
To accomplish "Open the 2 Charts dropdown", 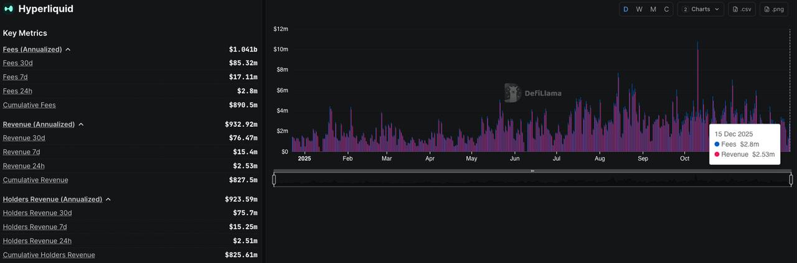I will click(701, 9).
